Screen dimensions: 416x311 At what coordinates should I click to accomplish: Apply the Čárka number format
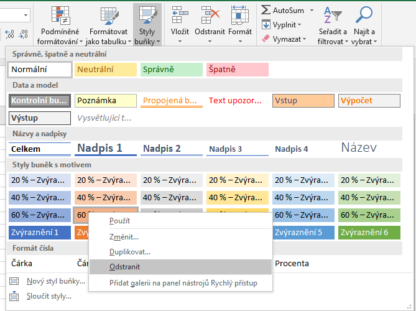(x=40, y=264)
